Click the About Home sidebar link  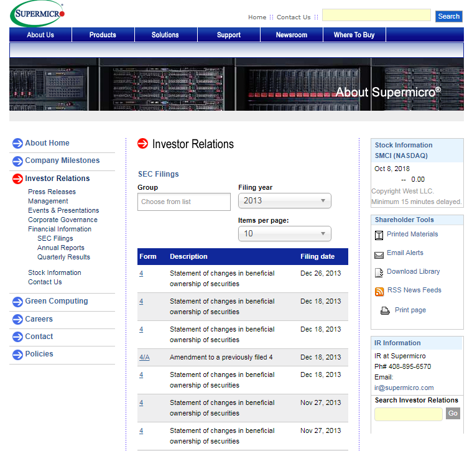coord(47,143)
